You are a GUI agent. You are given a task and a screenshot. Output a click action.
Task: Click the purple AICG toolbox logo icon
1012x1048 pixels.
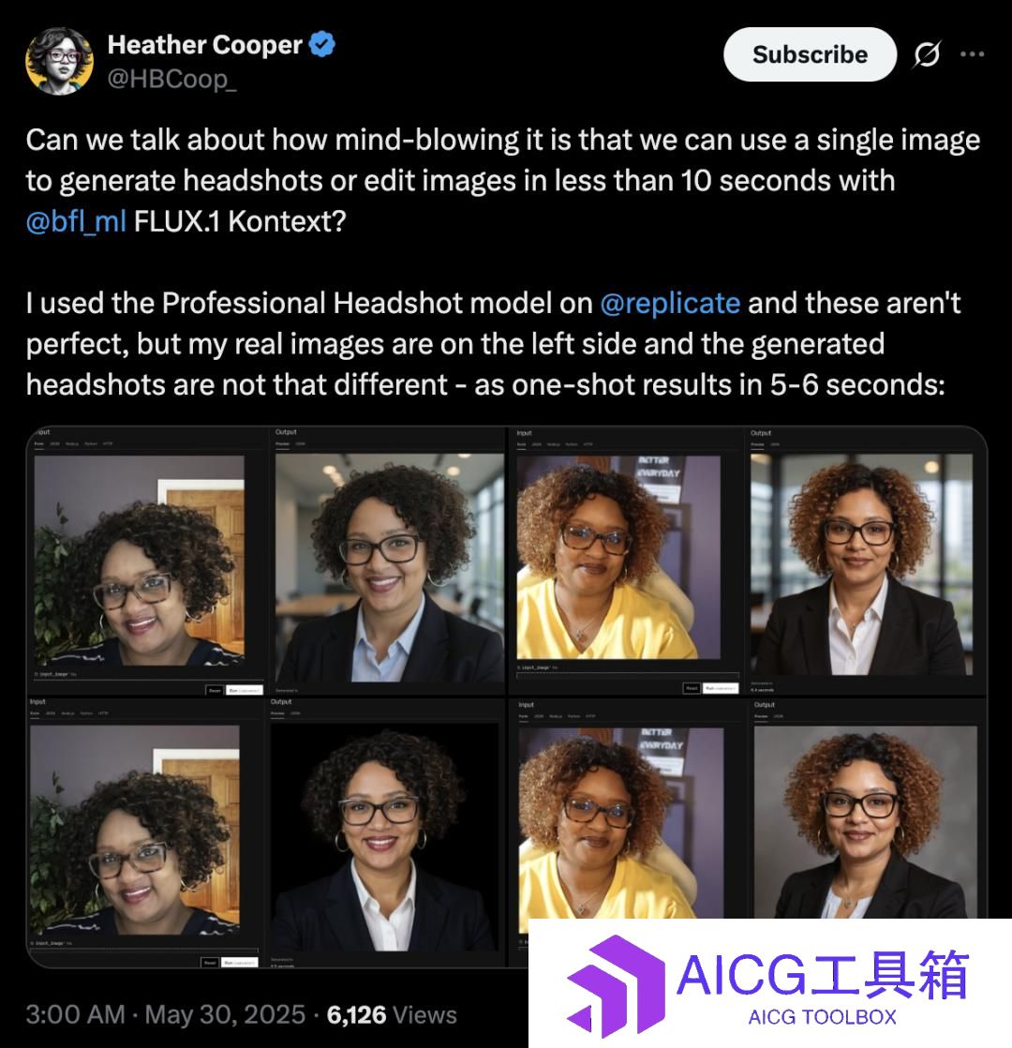click(616, 986)
